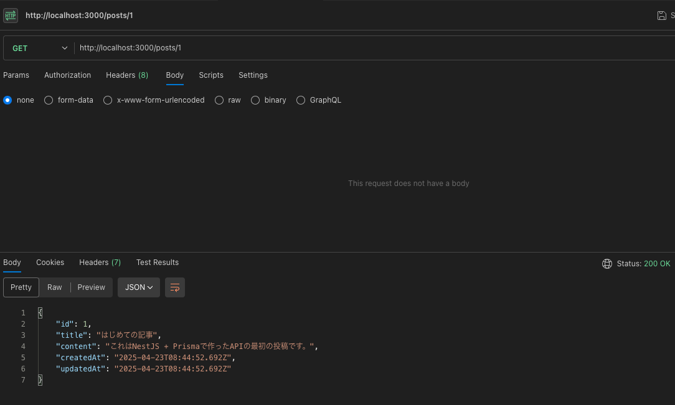Screen dimensions: 675x405
Task: Click the "id": 1 line in response
Action: pos(73,324)
